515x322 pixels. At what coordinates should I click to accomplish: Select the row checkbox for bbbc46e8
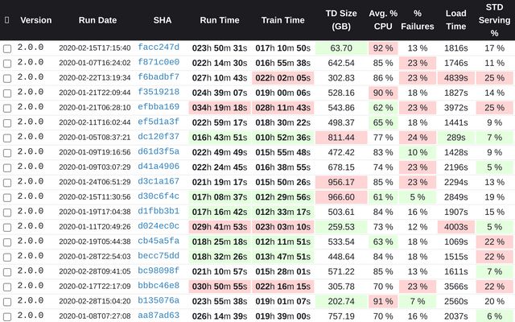pyautogui.click(x=7, y=286)
